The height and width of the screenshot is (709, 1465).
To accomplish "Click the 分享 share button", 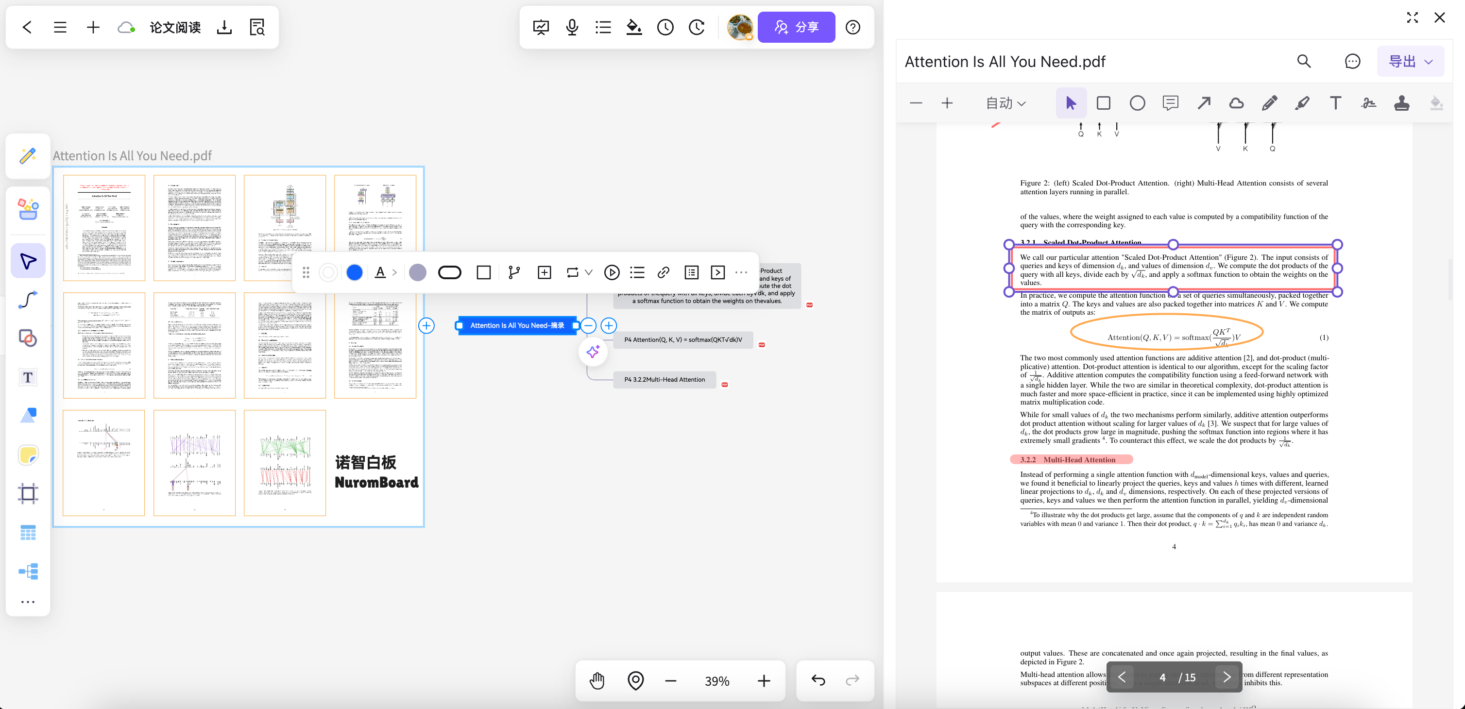I will [x=796, y=27].
